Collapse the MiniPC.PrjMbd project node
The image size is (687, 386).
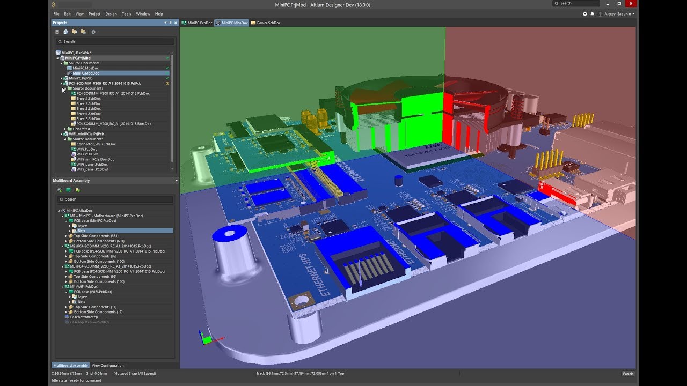(x=58, y=58)
